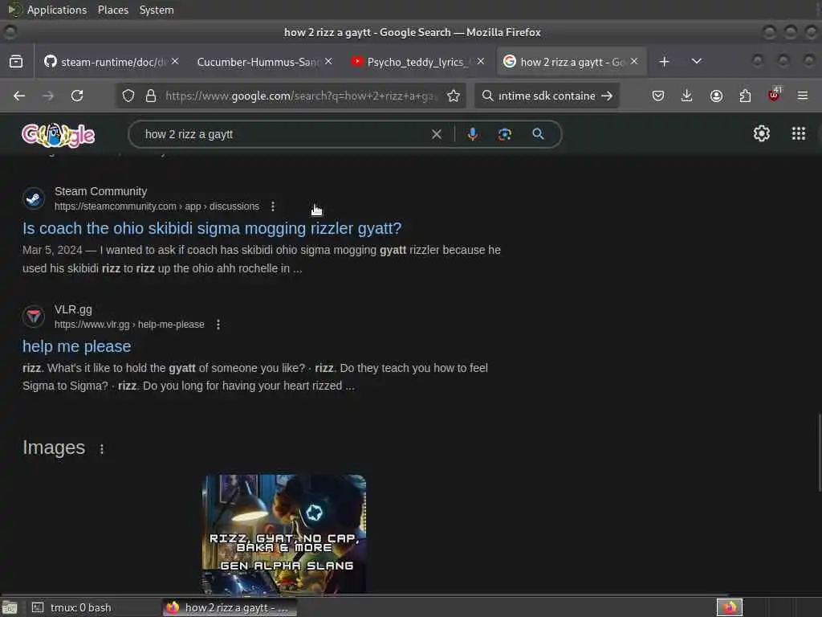List all tabs with dropdown chevron
The width and height of the screenshot is (822, 617).
697,62
